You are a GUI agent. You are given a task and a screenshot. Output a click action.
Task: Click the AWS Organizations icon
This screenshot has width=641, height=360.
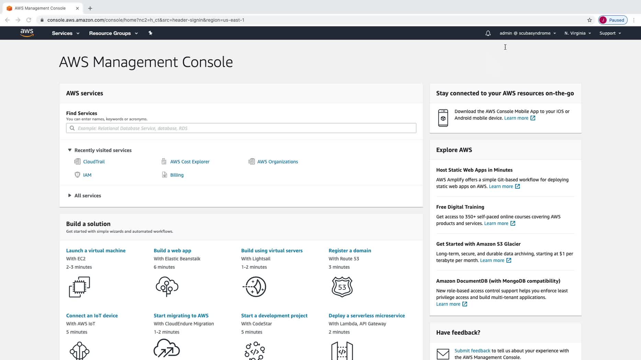pyautogui.click(x=251, y=161)
